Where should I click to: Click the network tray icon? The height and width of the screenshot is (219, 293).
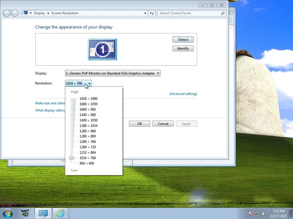point(257,214)
